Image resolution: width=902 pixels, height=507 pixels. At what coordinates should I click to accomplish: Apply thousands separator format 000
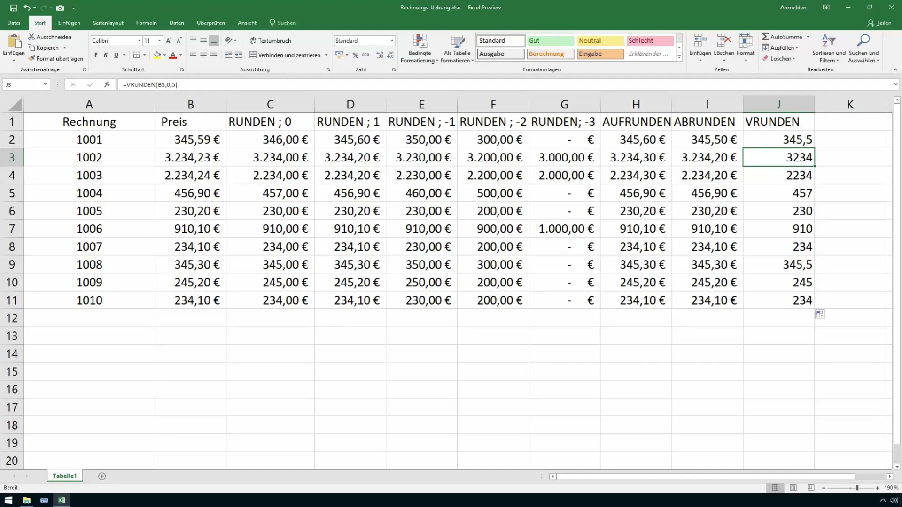tap(365, 55)
